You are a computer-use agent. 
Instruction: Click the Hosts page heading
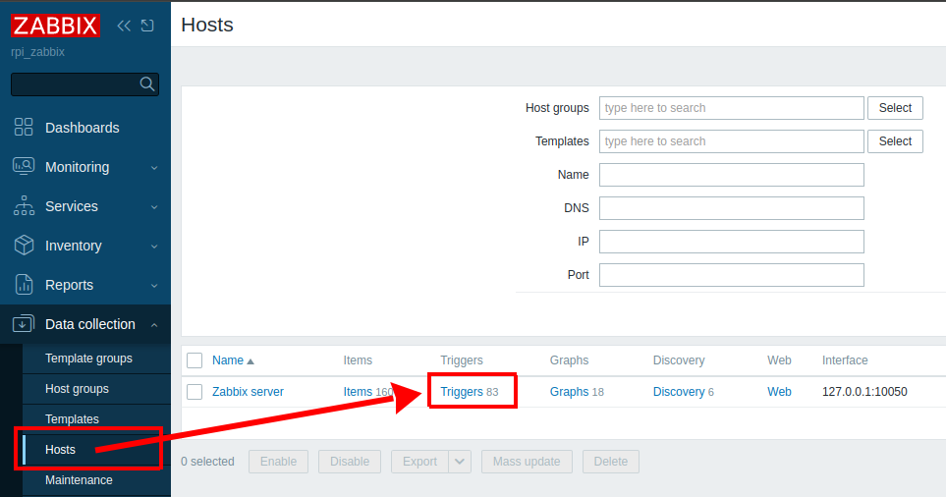tap(207, 25)
